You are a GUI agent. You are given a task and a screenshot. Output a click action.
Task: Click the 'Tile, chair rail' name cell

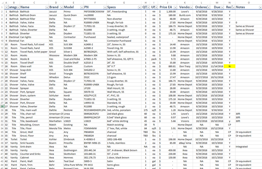click(x=34, y=114)
